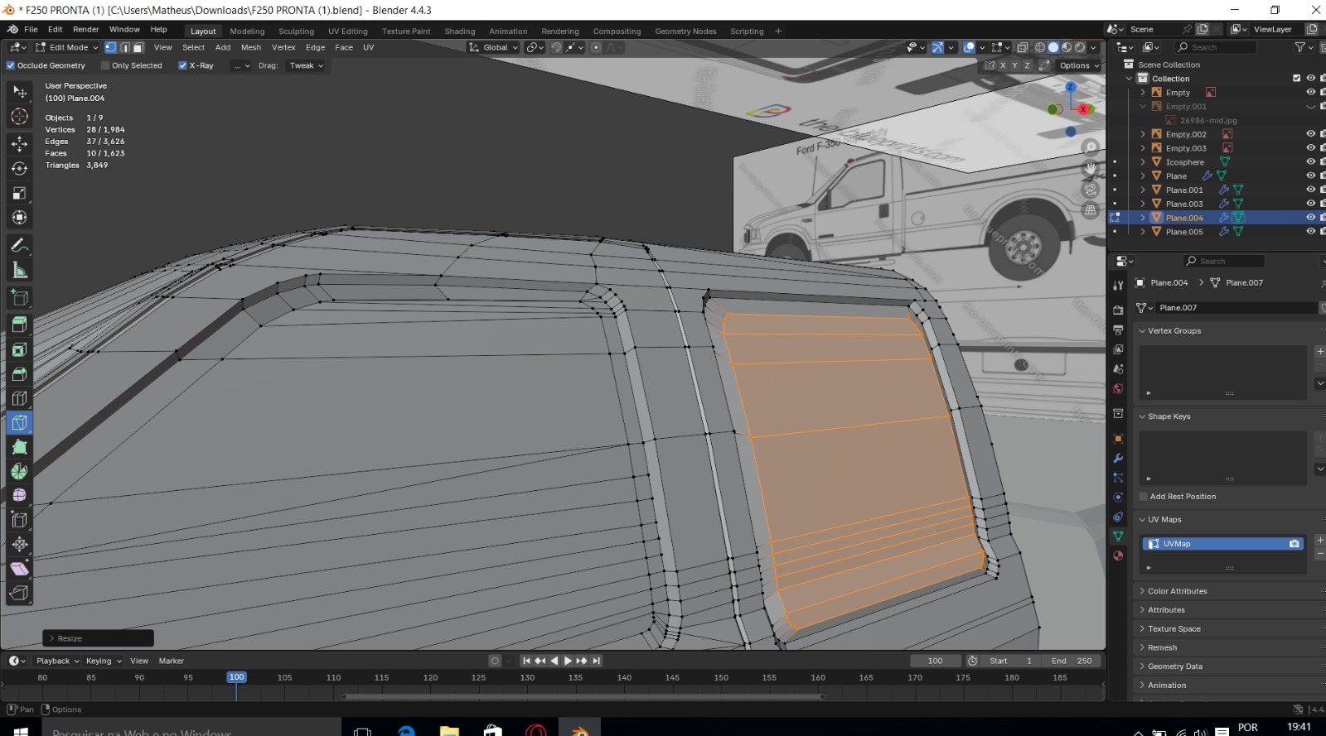Expand the Color Attributes panel
The height and width of the screenshot is (736, 1326).
[1177, 591]
